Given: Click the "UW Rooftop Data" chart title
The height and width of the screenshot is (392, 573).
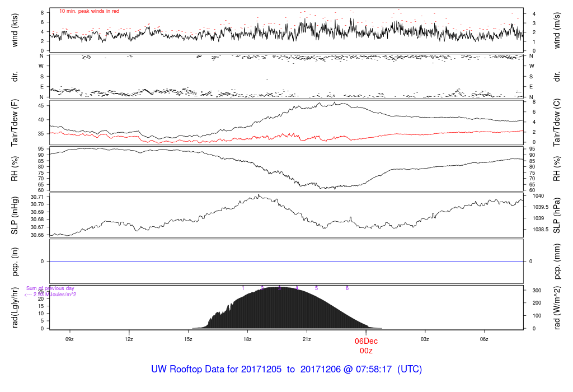Looking at the screenshot, I should pyautogui.click(x=286, y=369).
